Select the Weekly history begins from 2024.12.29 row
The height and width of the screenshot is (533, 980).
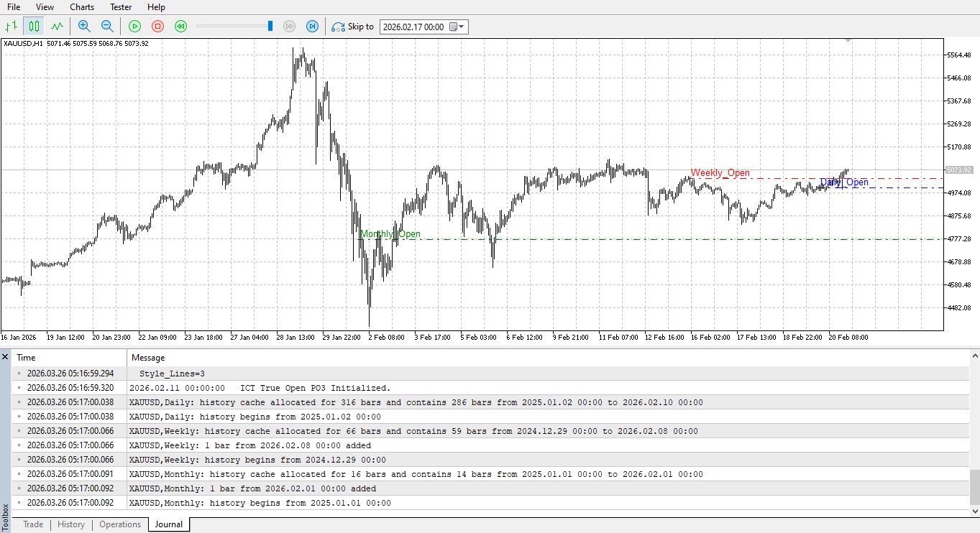tap(490, 460)
